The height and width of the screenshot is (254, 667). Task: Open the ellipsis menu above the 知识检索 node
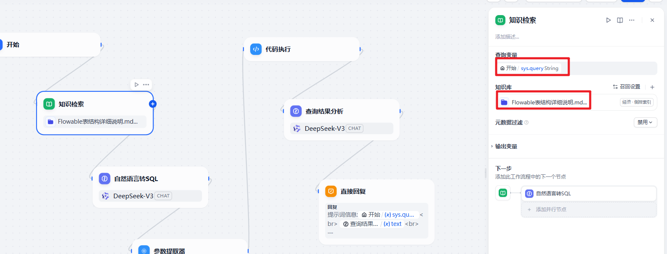pos(146,85)
